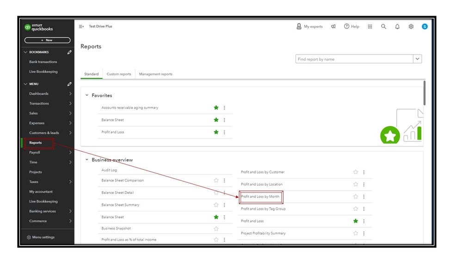The width and height of the screenshot is (462, 260).
Task: Open Menu settings gear
Action: click(x=29, y=237)
